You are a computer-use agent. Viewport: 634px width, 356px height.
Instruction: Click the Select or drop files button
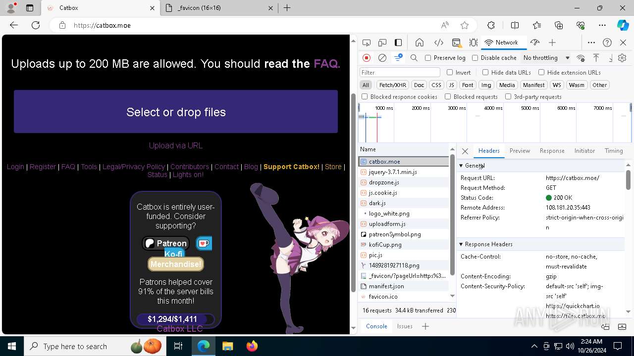pyautogui.click(x=176, y=112)
